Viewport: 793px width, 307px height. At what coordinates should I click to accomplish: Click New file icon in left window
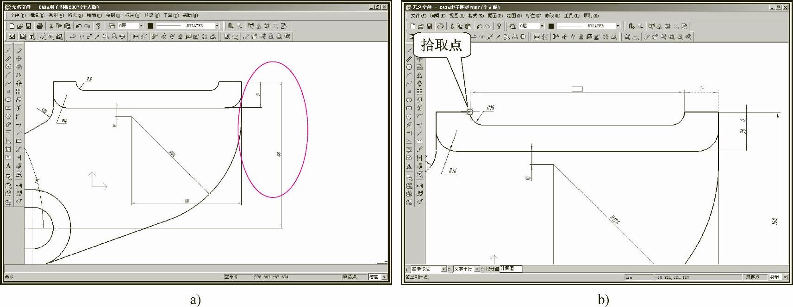tap(12, 26)
